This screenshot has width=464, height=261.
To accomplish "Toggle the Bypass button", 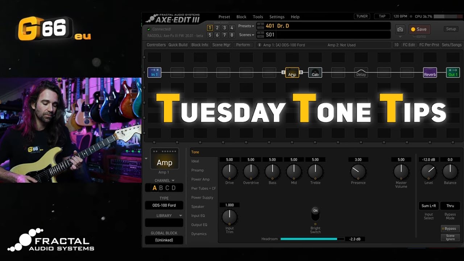I will click(x=450, y=229).
